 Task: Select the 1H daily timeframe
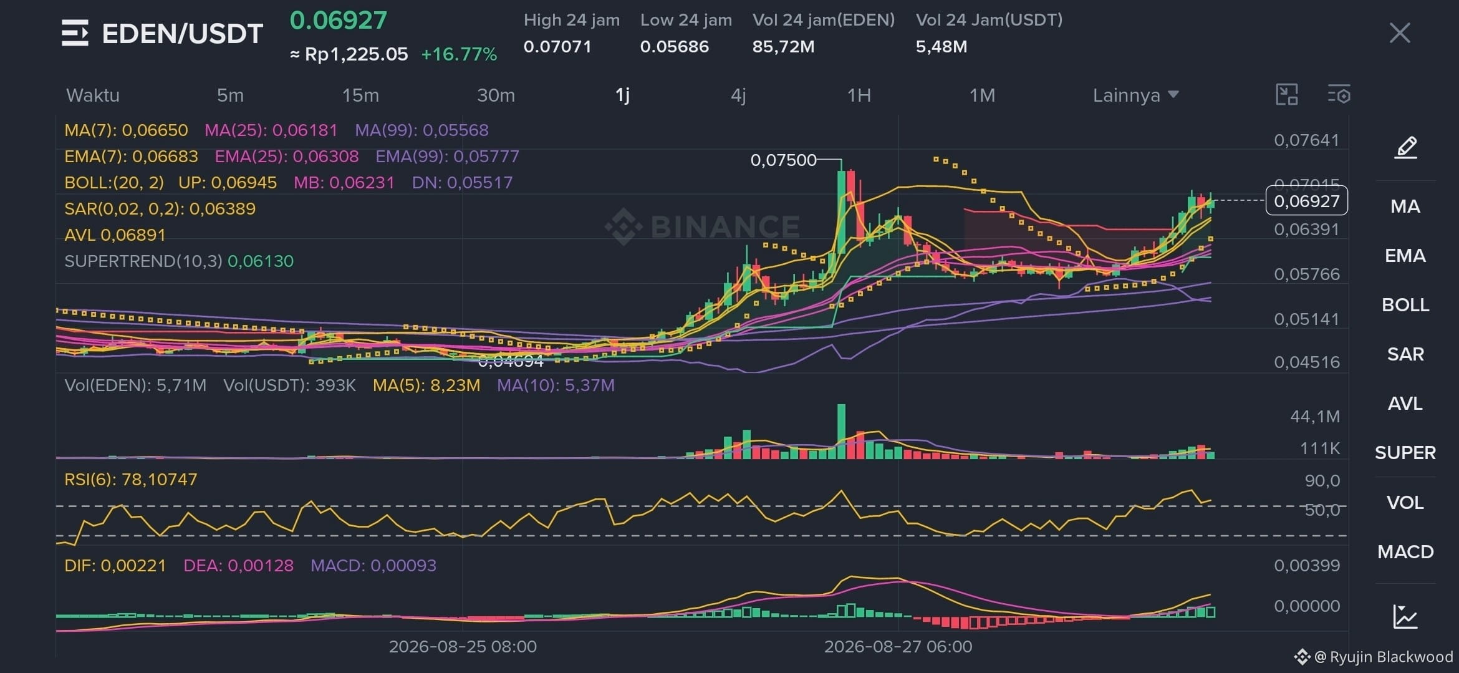tap(859, 95)
